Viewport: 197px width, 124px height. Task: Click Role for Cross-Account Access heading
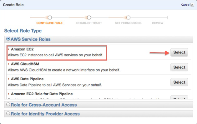pos(44,105)
